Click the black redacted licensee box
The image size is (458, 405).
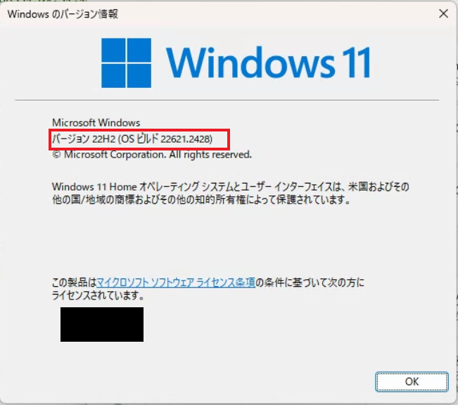102,324
